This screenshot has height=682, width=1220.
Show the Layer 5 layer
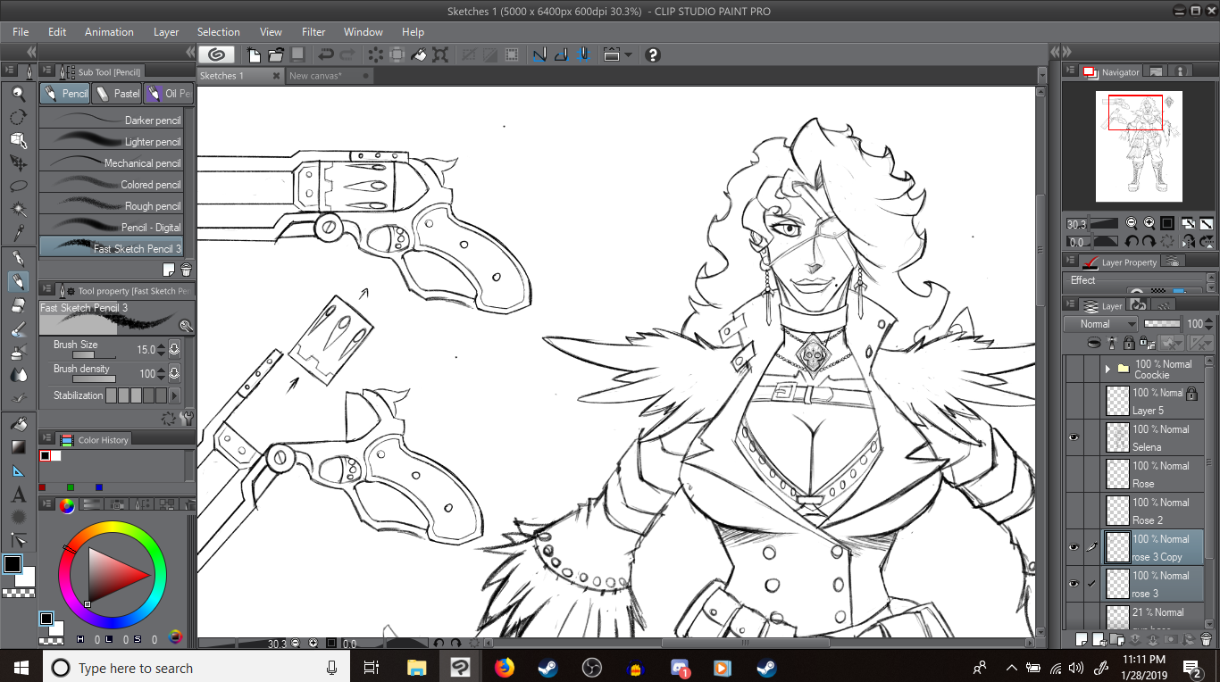click(x=1074, y=401)
